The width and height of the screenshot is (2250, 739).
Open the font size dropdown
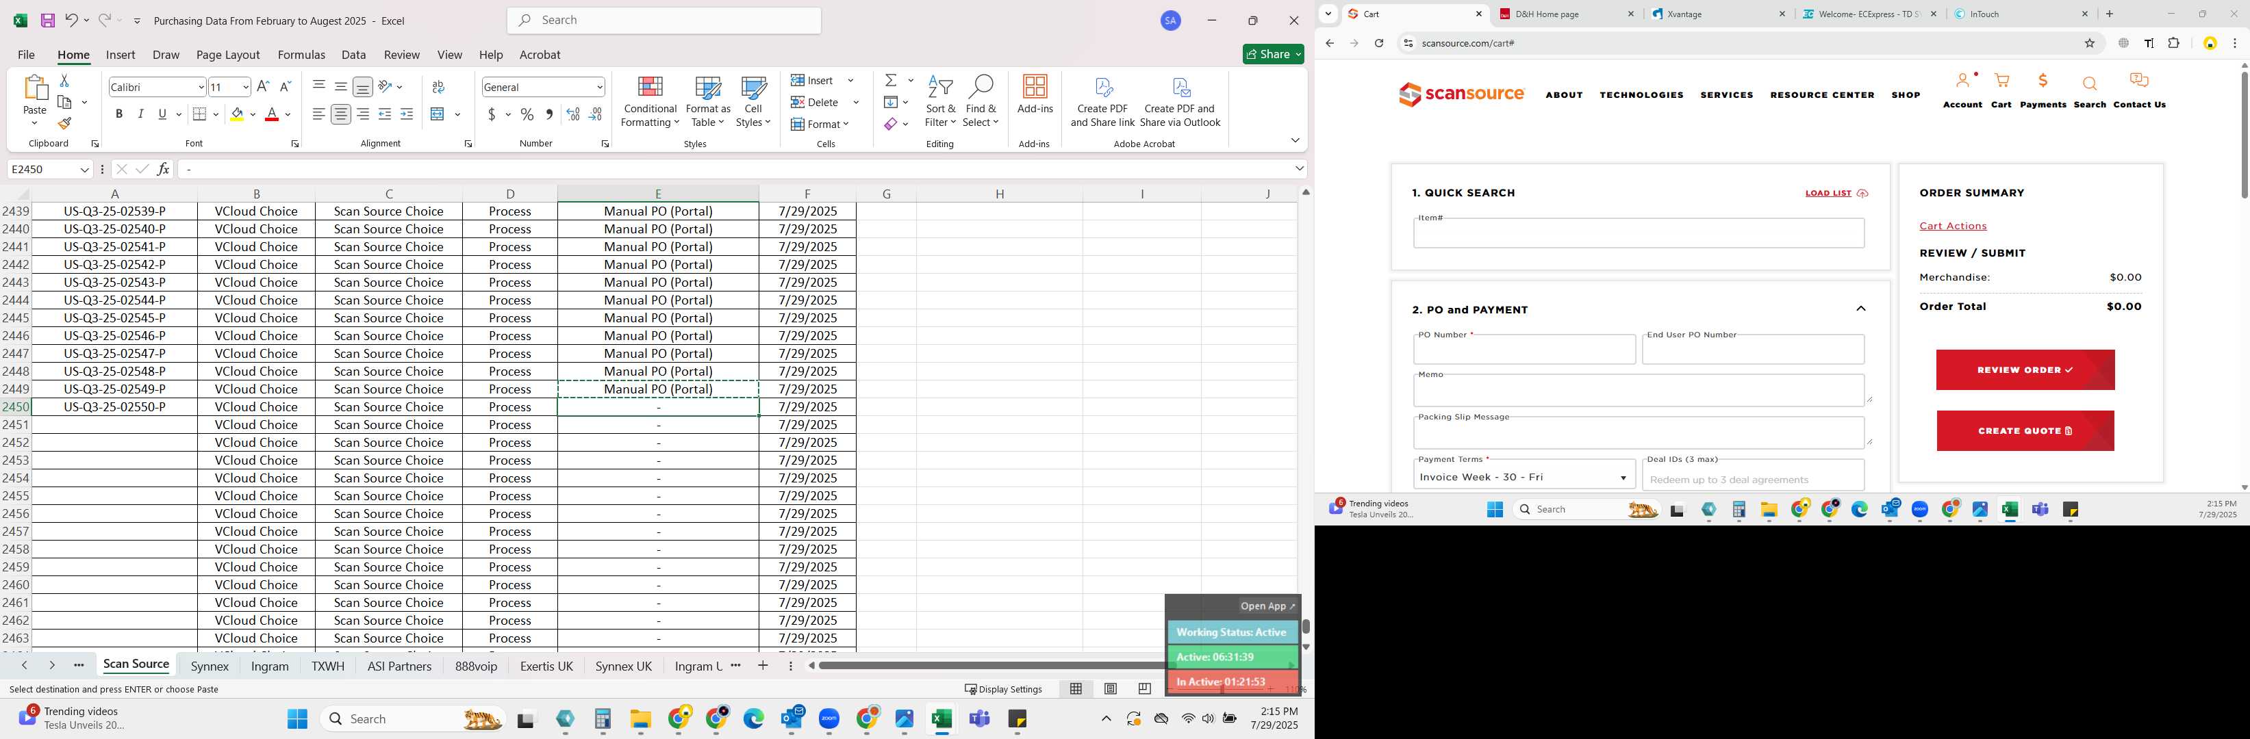click(245, 88)
